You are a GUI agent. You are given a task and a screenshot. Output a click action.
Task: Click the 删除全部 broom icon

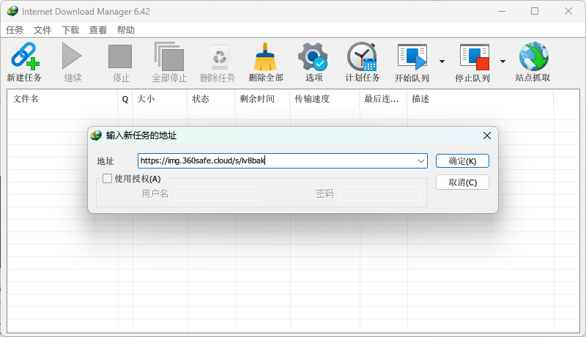pyautogui.click(x=265, y=56)
